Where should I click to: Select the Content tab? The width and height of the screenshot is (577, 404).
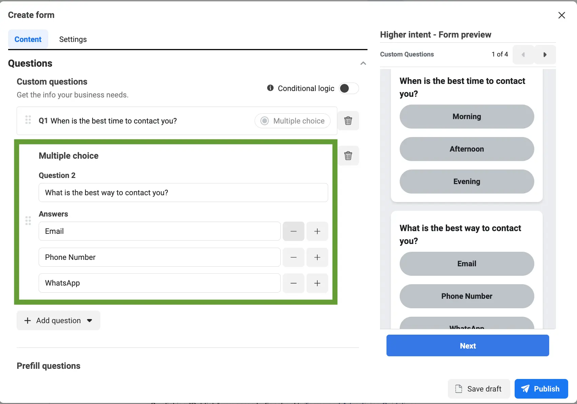[28, 39]
